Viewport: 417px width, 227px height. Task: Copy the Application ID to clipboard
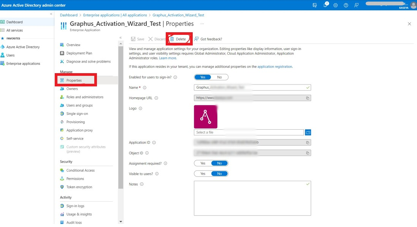coord(308,143)
